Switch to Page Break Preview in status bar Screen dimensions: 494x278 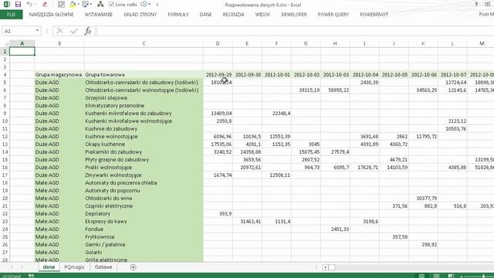point(451,276)
